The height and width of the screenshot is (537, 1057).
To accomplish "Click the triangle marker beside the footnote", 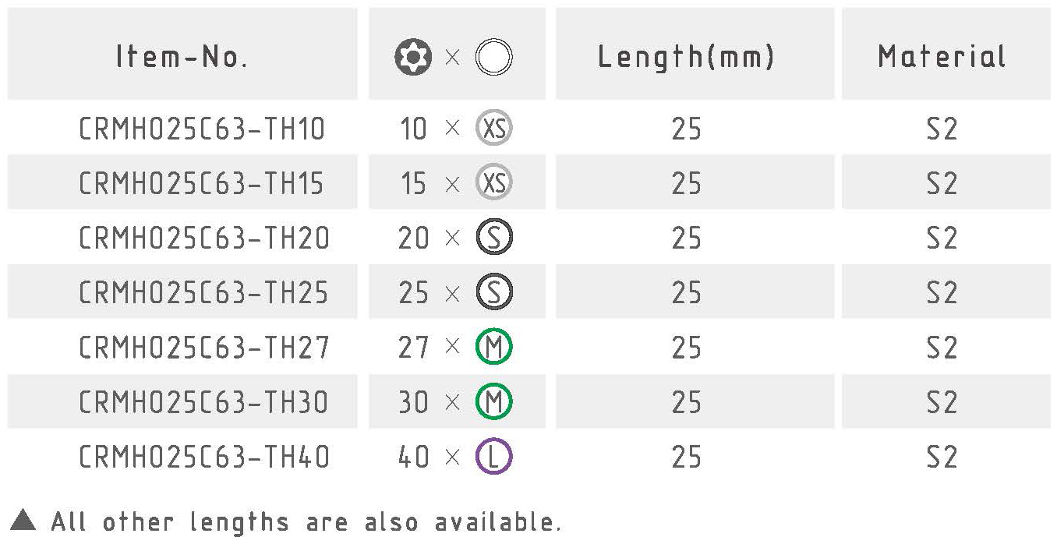I will tap(23, 519).
